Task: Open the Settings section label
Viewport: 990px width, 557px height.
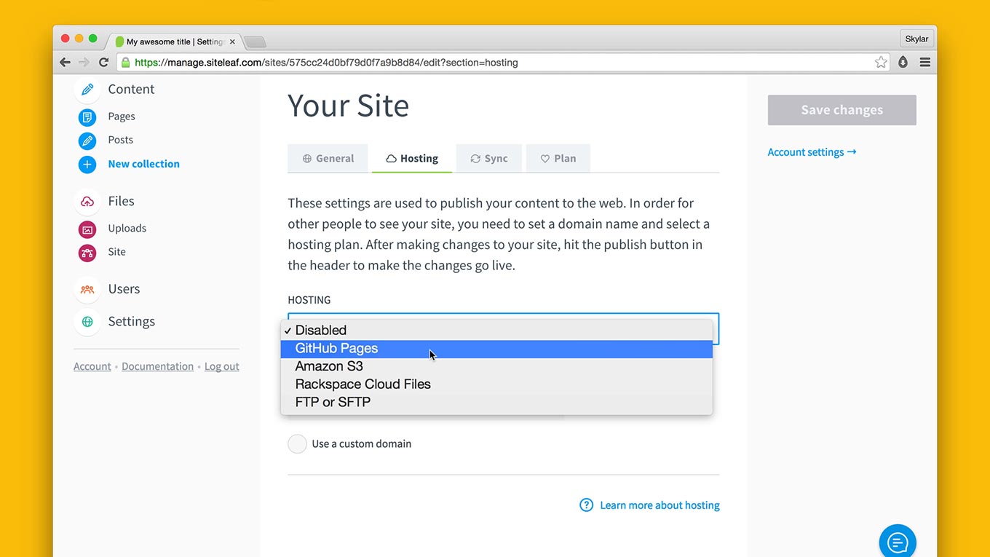Action: click(x=132, y=321)
